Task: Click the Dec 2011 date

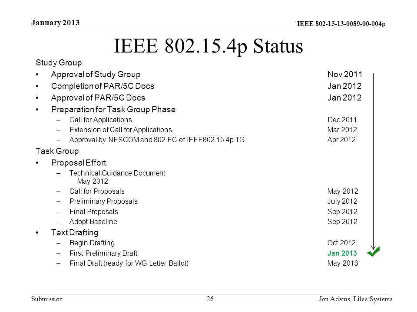Action: click(342, 120)
